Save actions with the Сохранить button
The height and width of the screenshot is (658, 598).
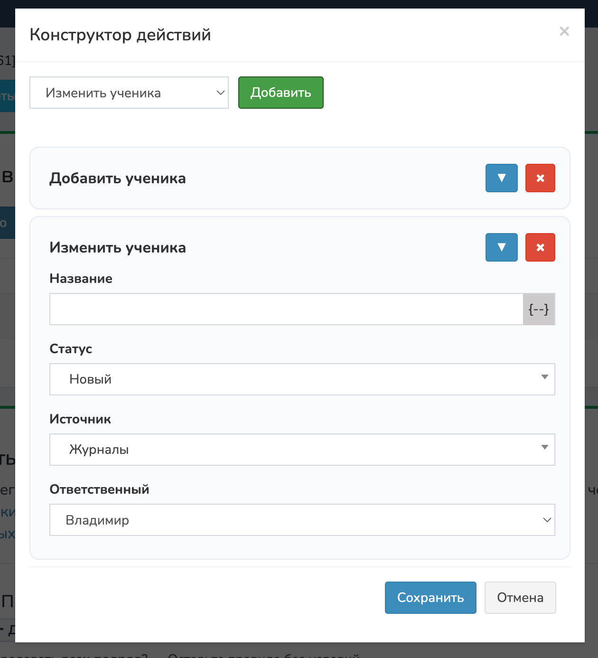(x=430, y=598)
